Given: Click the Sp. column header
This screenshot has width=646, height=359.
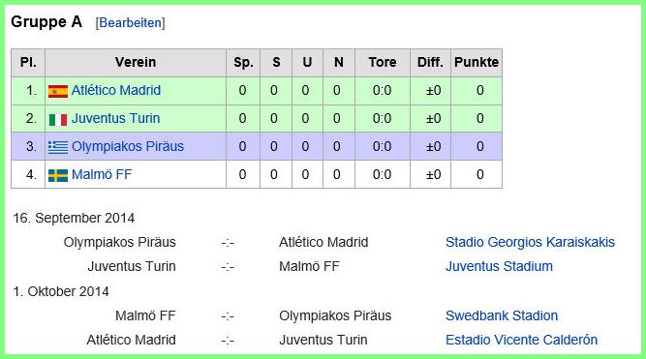Looking at the screenshot, I should point(243,62).
